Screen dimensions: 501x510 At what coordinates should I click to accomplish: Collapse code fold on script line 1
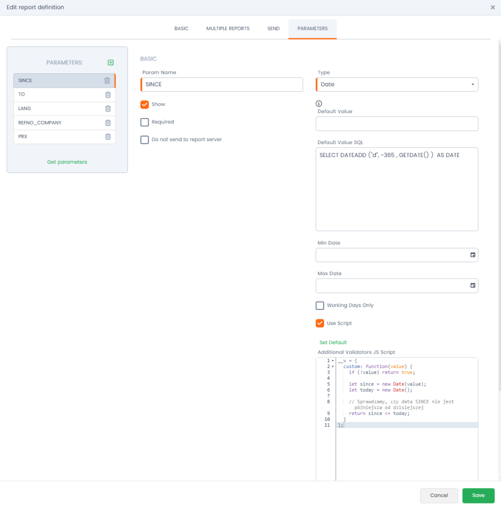[x=333, y=361]
